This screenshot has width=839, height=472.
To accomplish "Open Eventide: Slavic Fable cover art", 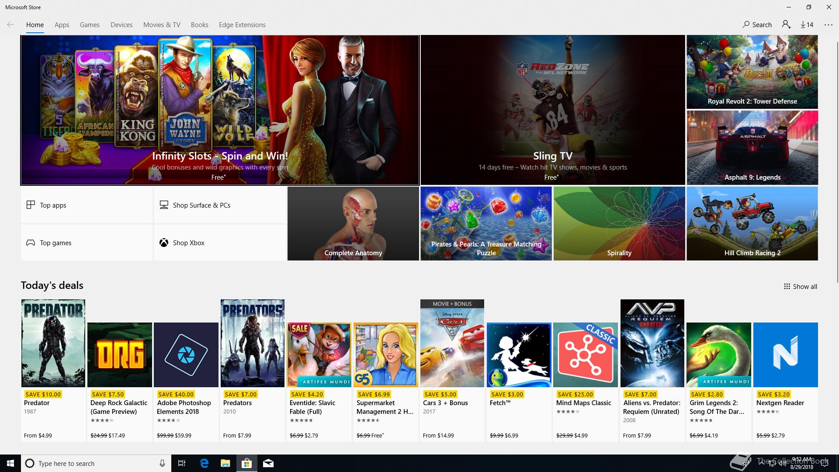I will [x=319, y=355].
